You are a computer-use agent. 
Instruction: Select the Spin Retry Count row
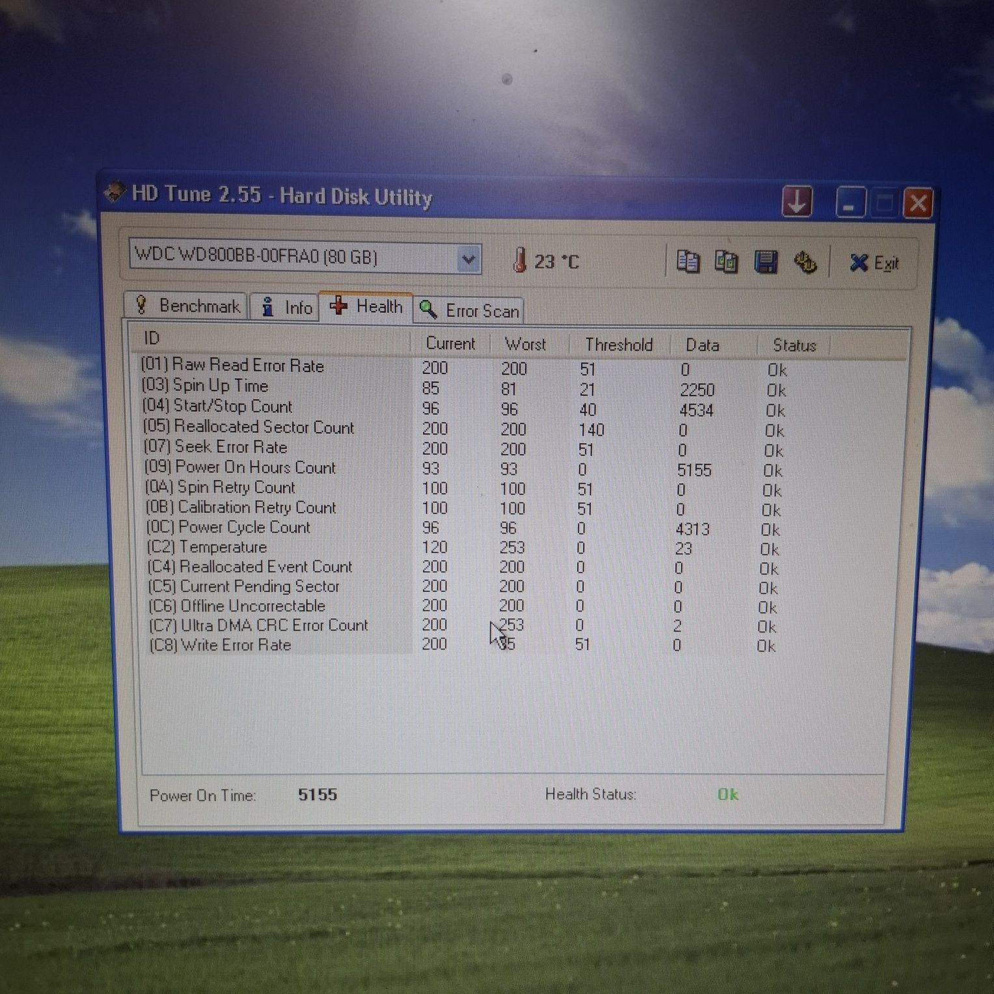point(464,488)
